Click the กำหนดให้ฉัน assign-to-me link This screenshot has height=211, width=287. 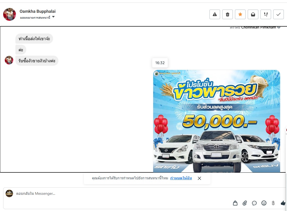pyautogui.click(x=181, y=178)
